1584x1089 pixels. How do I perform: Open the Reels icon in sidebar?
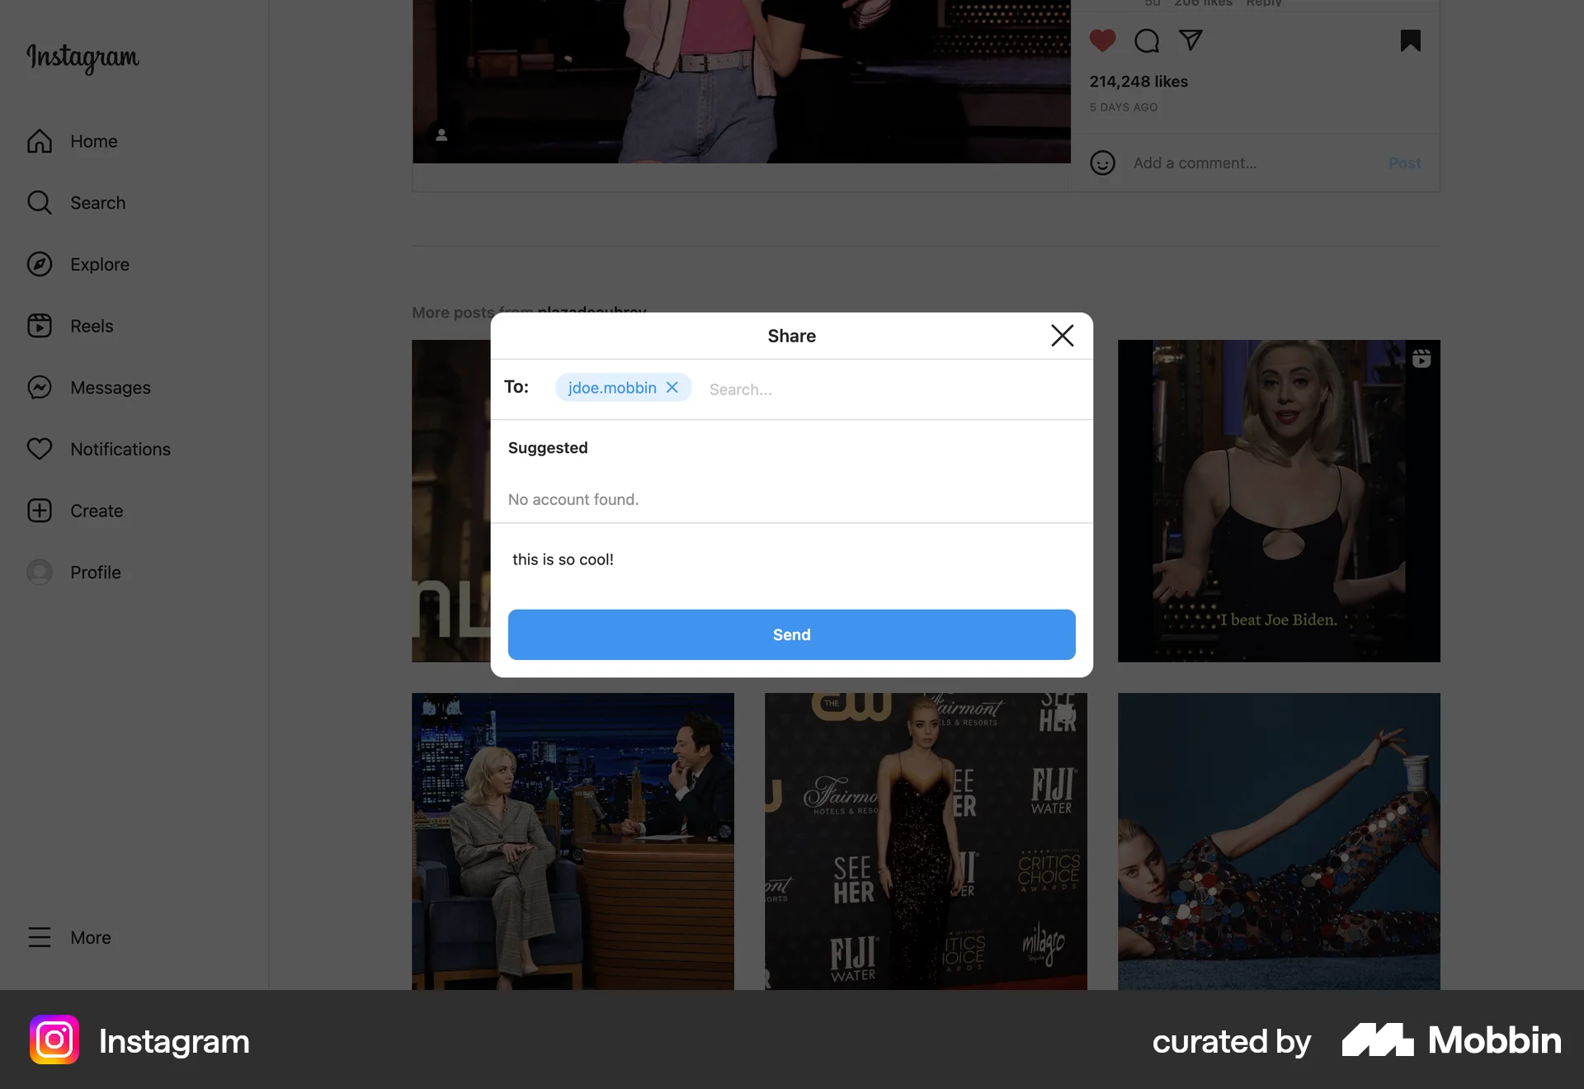click(x=40, y=325)
